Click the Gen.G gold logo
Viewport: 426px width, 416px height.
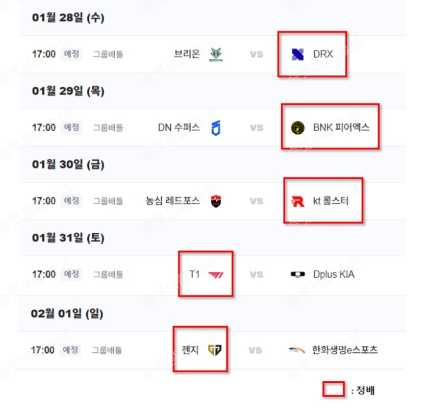(215, 350)
